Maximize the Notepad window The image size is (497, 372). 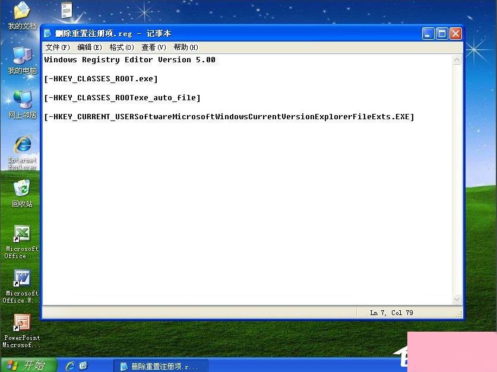click(x=442, y=34)
